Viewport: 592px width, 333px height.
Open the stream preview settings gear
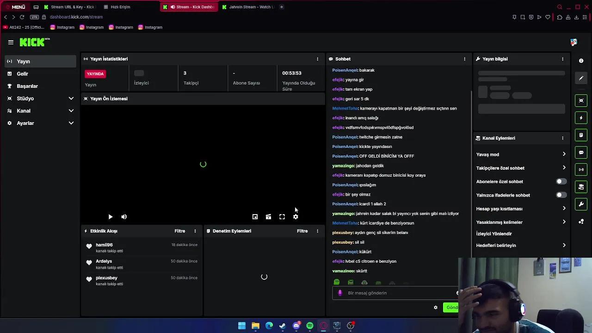[296, 216]
